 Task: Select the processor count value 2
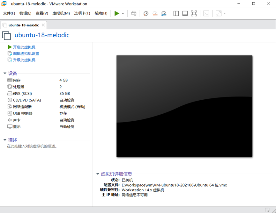(x=61, y=87)
